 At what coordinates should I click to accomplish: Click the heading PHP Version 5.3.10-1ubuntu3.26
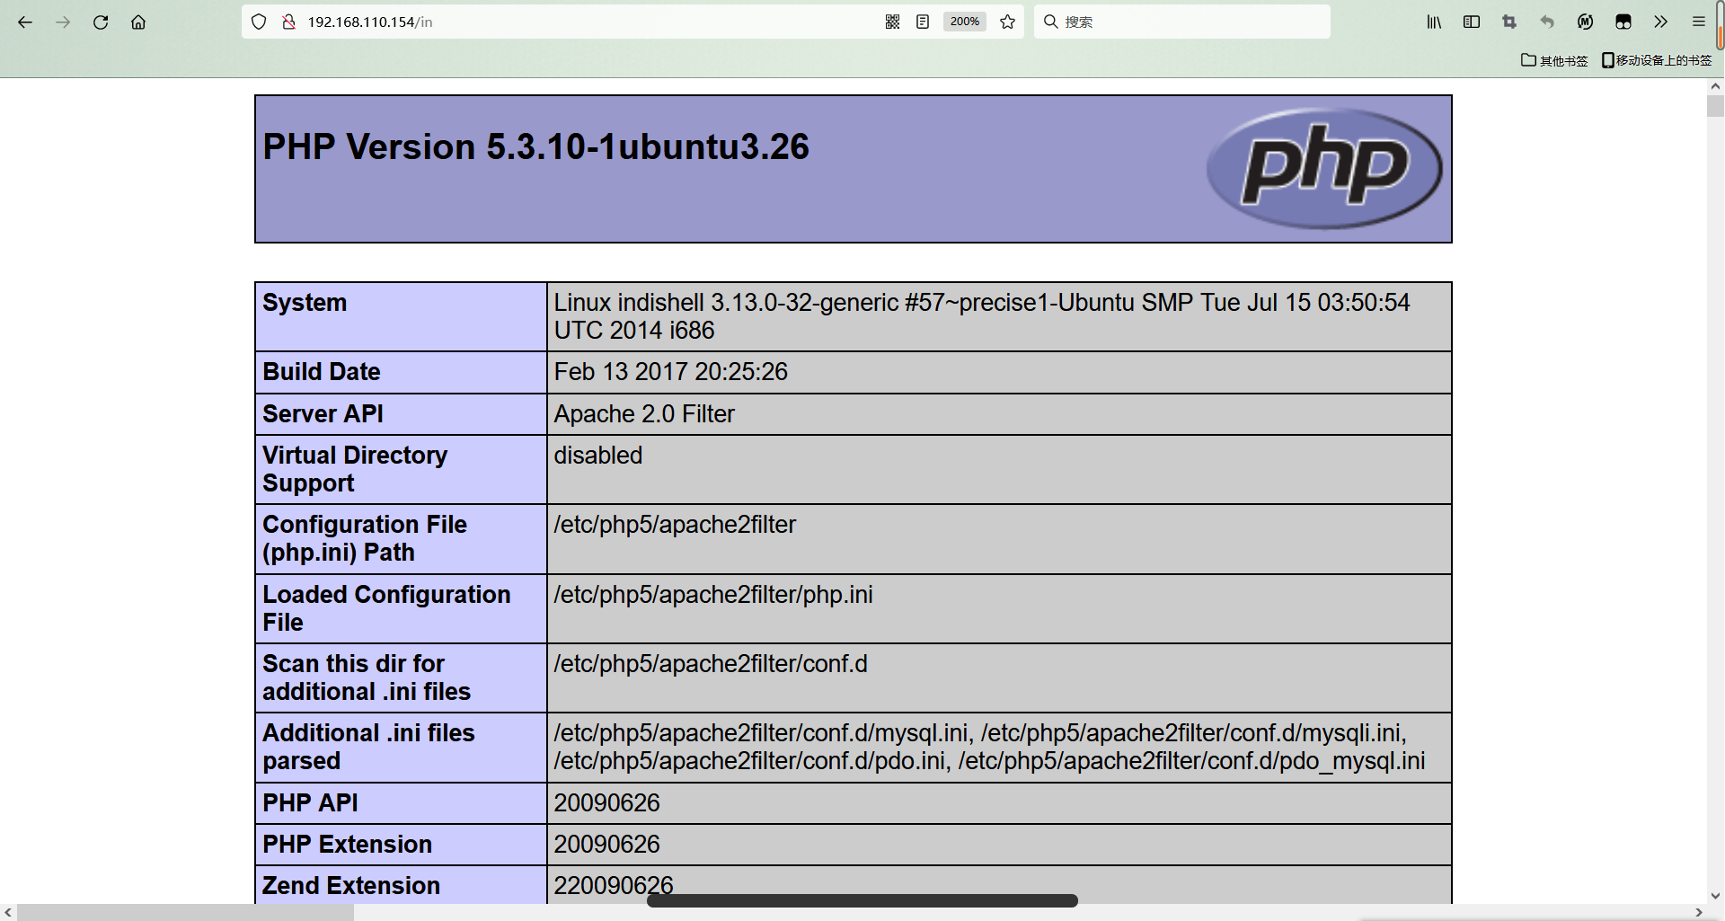point(536,146)
